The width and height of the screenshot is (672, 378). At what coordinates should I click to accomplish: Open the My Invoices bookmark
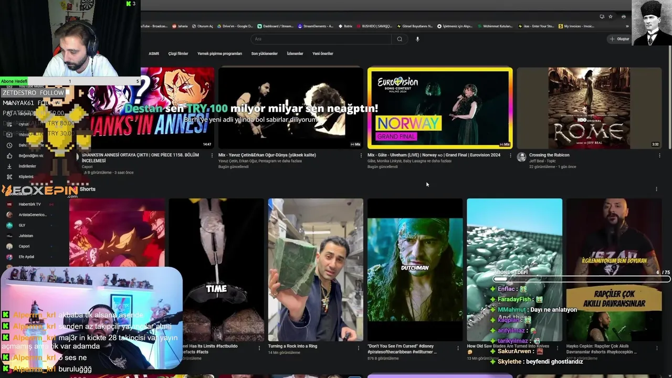tap(576, 26)
